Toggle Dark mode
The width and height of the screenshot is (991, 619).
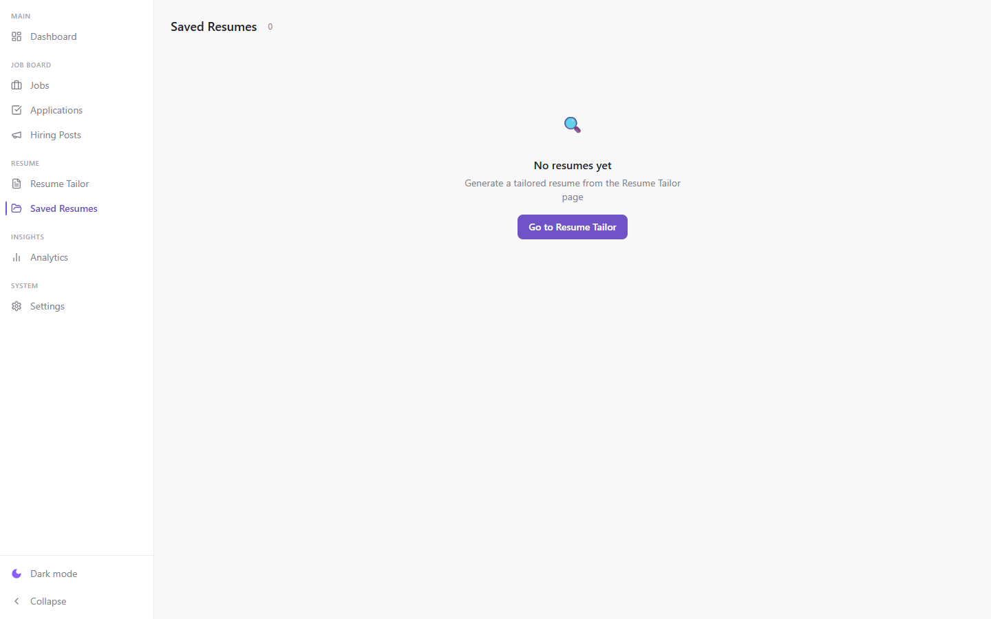[76, 574]
